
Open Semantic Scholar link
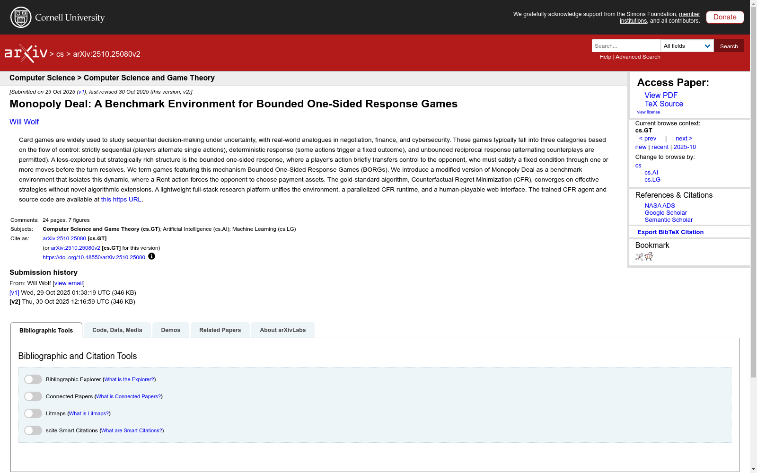[669, 220]
